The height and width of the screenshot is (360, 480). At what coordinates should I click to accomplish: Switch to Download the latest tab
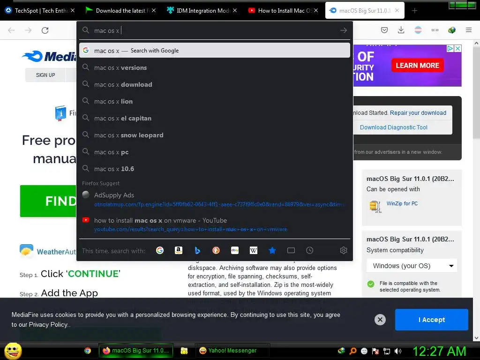pos(120,11)
